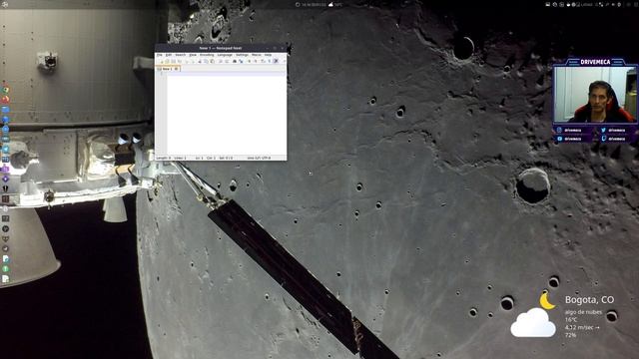
Task: Open the Settings menu in Notepad Next
Action: [242, 55]
